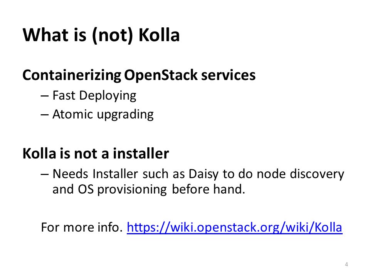Click the slide title 'What is (not) Kolla'
The image size is (370, 277).
101,35
